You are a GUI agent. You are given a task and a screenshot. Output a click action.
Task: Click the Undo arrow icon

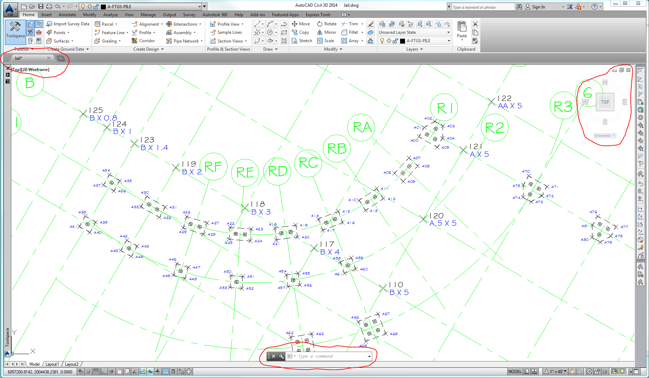[x=58, y=6]
